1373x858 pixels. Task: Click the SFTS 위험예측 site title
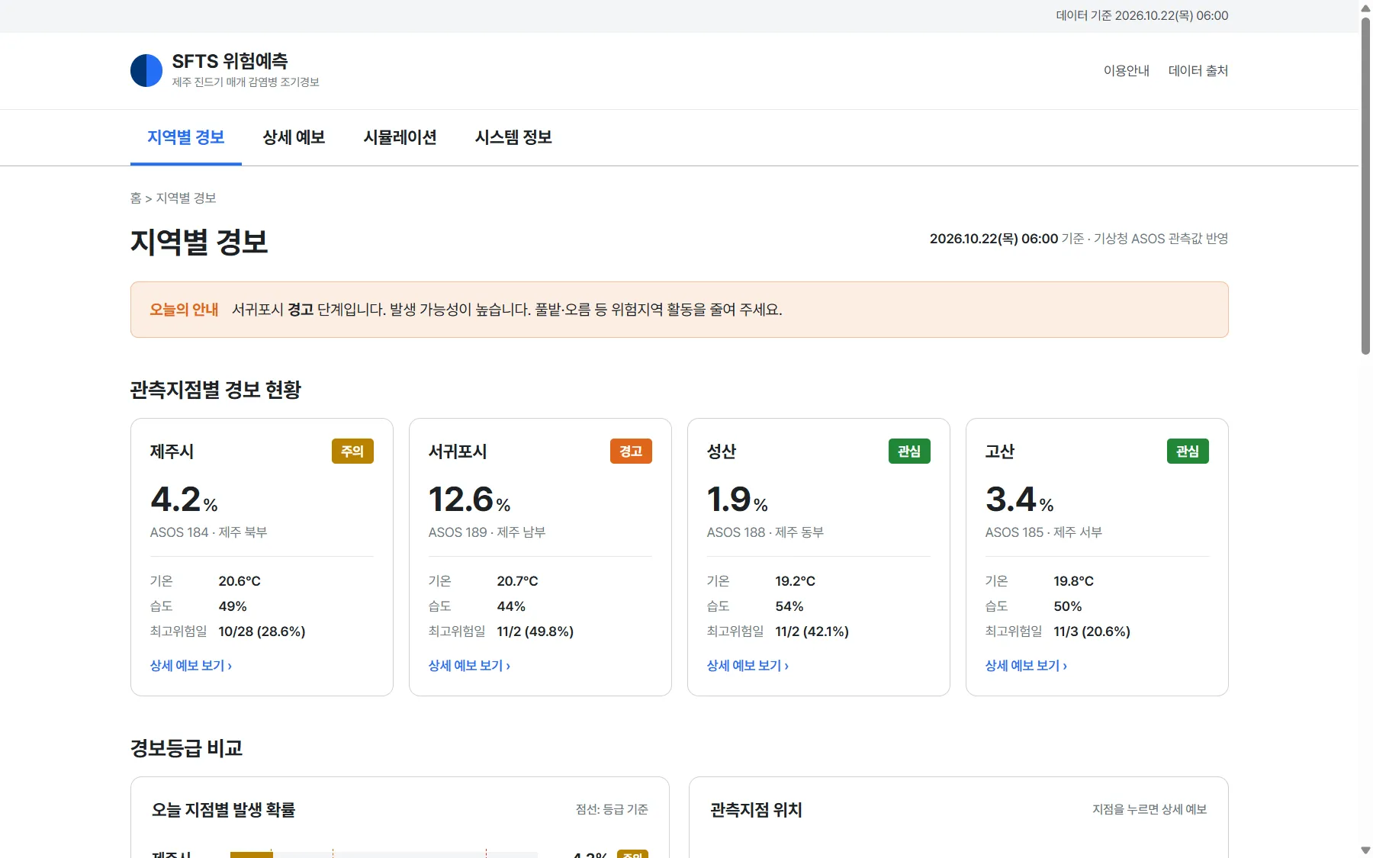[230, 61]
